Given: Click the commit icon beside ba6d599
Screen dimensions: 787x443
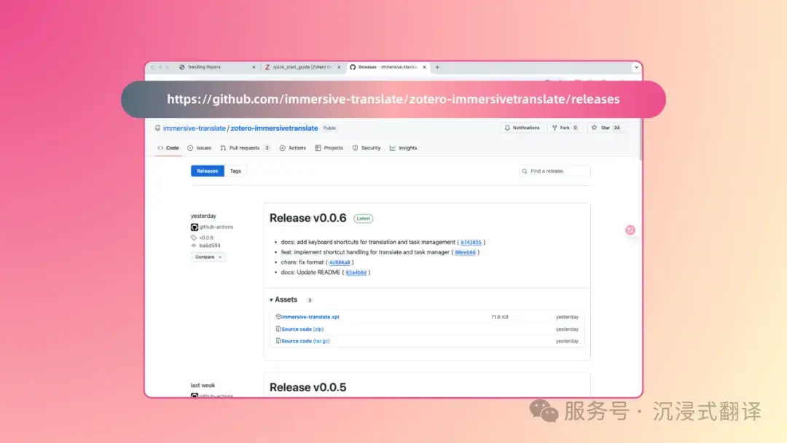Looking at the screenshot, I should 194,246.
